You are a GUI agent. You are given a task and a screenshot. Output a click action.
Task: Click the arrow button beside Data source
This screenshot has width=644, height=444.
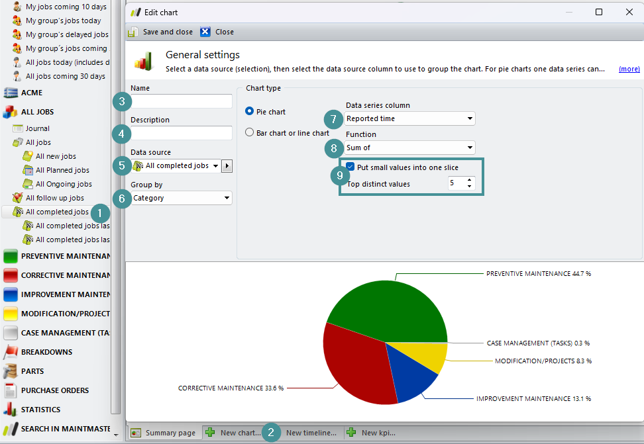click(x=227, y=166)
